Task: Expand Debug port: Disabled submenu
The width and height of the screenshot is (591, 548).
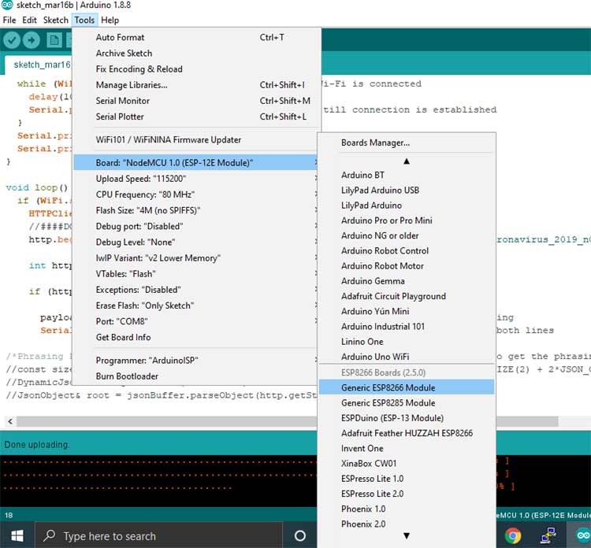Action: 195,226
